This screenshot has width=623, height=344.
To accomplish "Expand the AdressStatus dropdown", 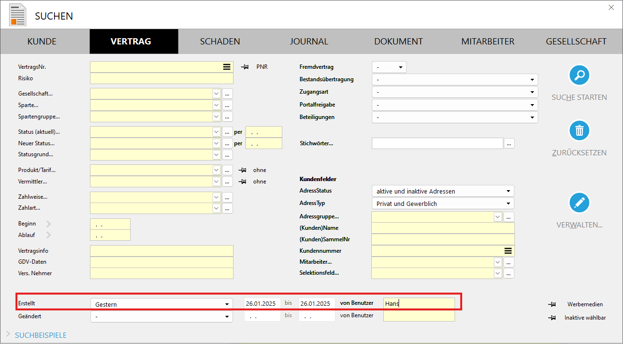I will pos(442,191).
